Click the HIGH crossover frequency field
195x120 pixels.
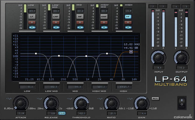pyautogui.click(x=124, y=87)
